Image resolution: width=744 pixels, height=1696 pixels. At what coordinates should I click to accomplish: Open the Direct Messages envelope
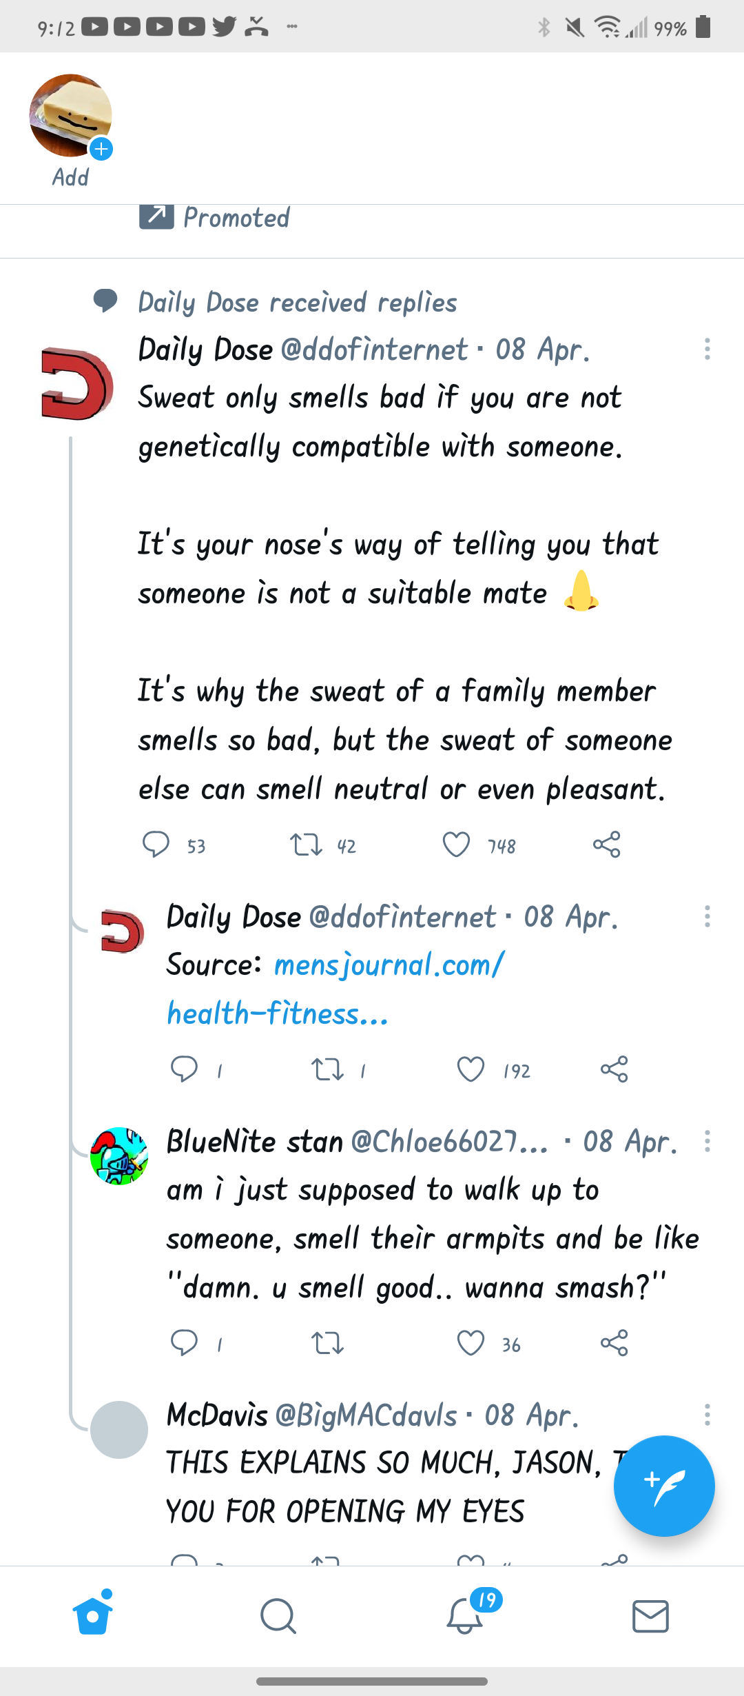pos(650,1615)
